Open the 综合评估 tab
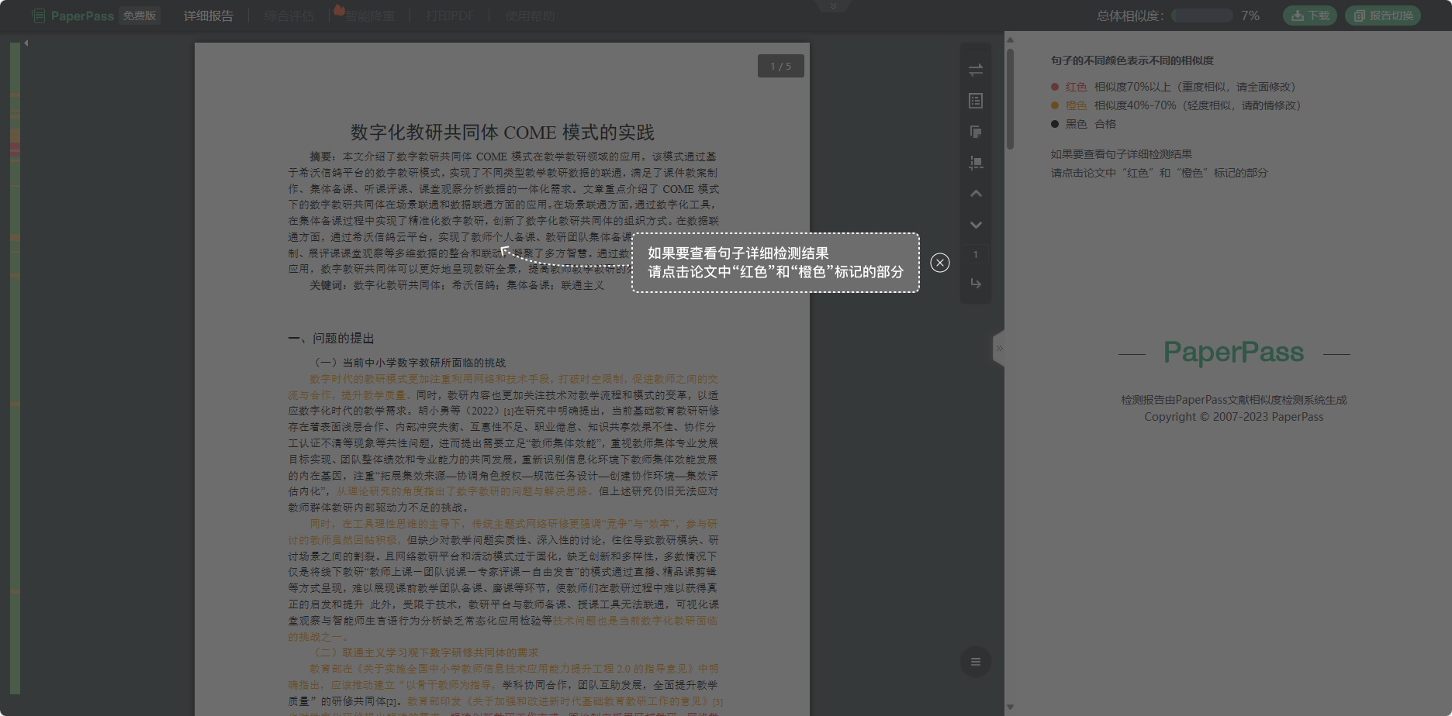1452x716 pixels. [289, 15]
